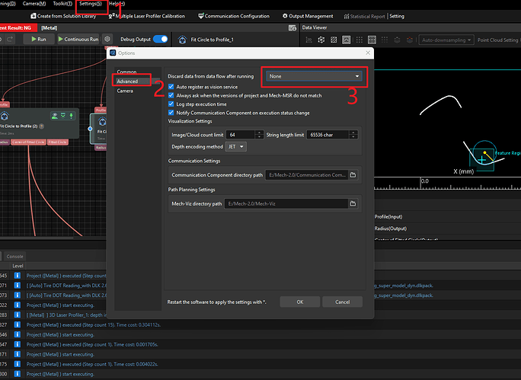Image resolution: width=521 pixels, height=380 pixels.
Task: Browse folder for Mech-Viz directory path
Action: click(353, 203)
